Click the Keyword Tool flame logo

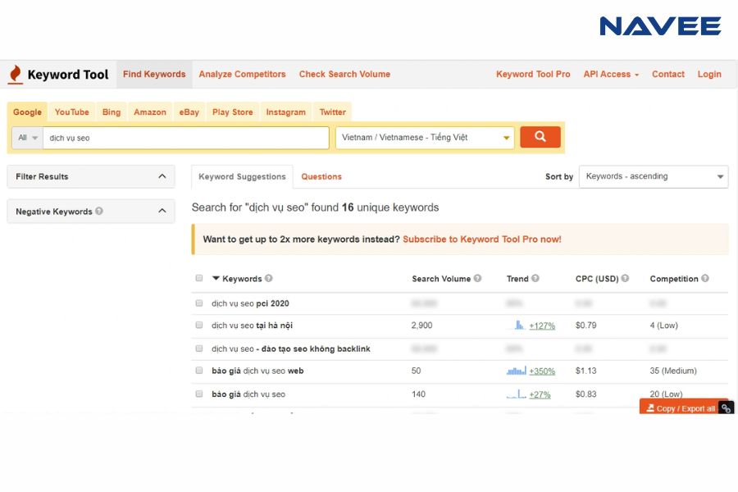pyautogui.click(x=16, y=75)
